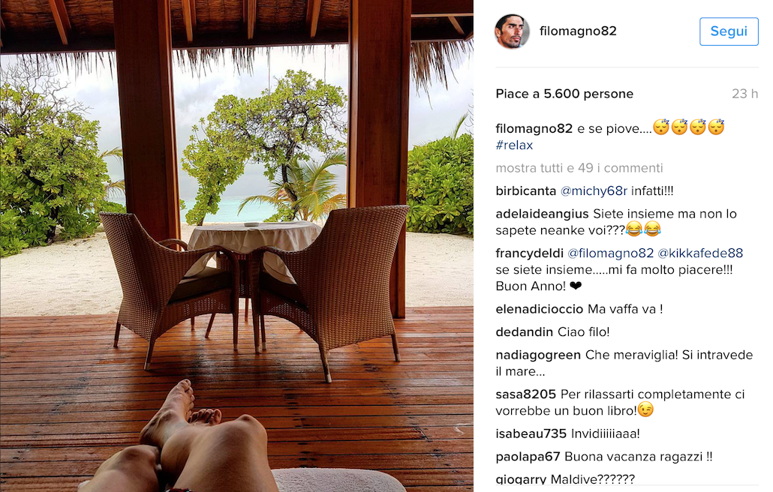Image resolution: width=773 pixels, height=492 pixels.
Task: Open the beach terrace photo
Action: (236, 246)
